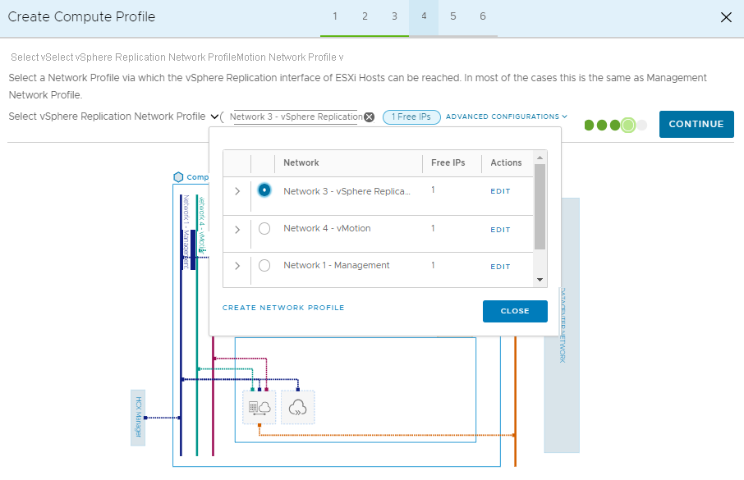Viewport: 744px width, 480px height.
Task: Click the 1 Free IPs badge
Action: (x=411, y=117)
